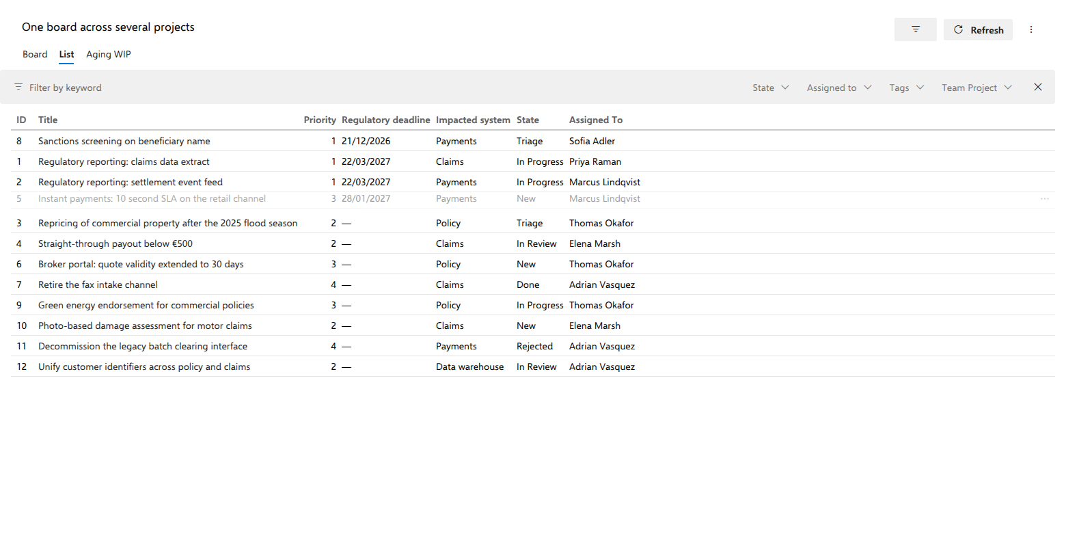Click the 'Data warehouse' impacted system cell

469,366
